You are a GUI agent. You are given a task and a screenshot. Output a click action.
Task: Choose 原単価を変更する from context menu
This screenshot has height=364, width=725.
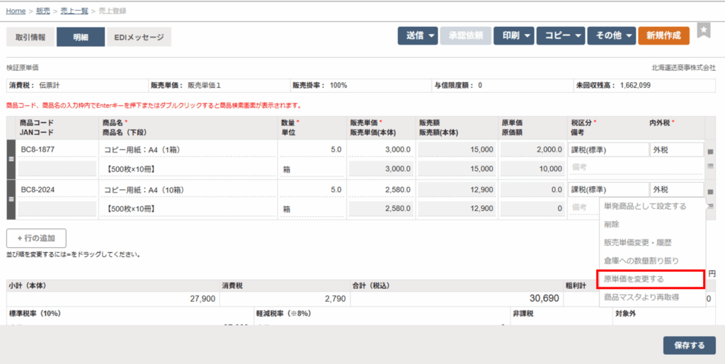coord(651,279)
